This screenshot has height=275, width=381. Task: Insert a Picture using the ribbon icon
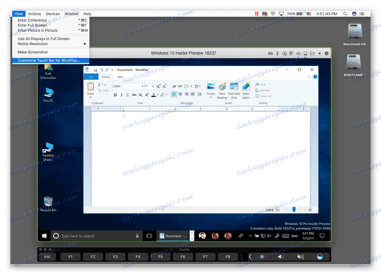click(x=211, y=87)
